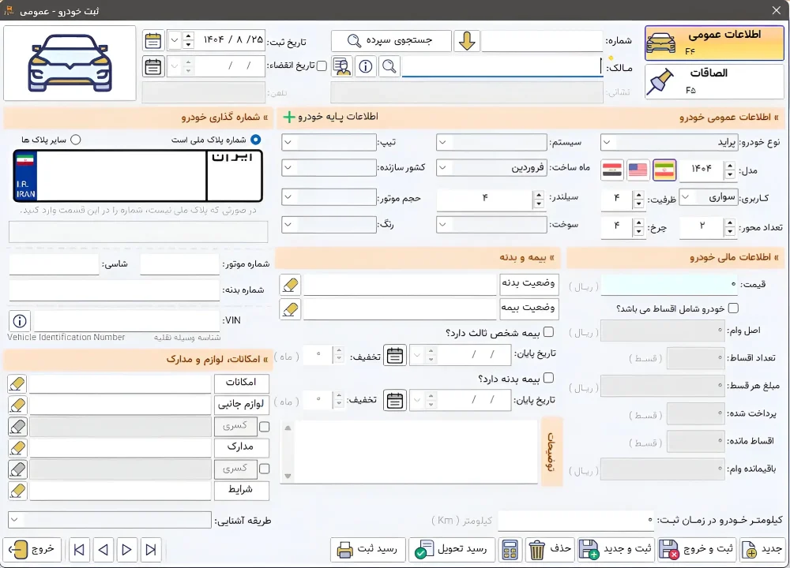Click the قیمت price input field
790x568 pixels.
point(669,285)
